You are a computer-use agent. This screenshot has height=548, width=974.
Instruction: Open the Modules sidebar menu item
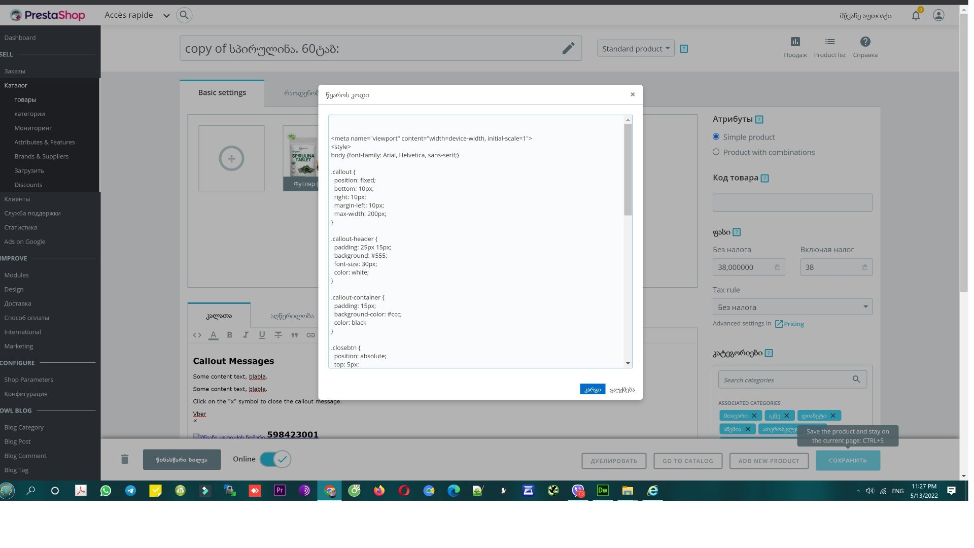click(16, 275)
